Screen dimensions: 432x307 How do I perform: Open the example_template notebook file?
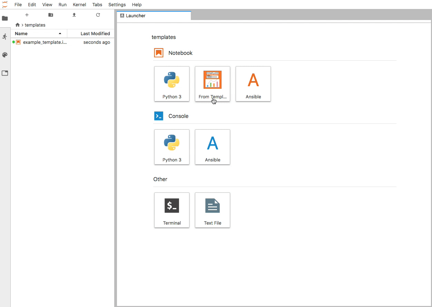click(45, 42)
